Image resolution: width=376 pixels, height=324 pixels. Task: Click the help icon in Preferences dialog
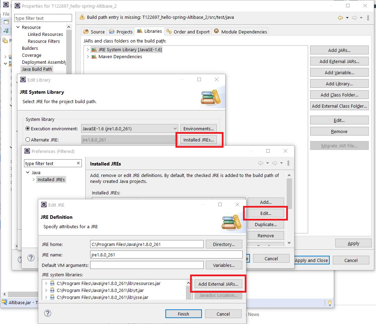point(31,258)
